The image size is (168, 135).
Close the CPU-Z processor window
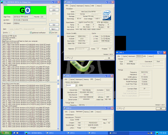(x=113, y=2)
